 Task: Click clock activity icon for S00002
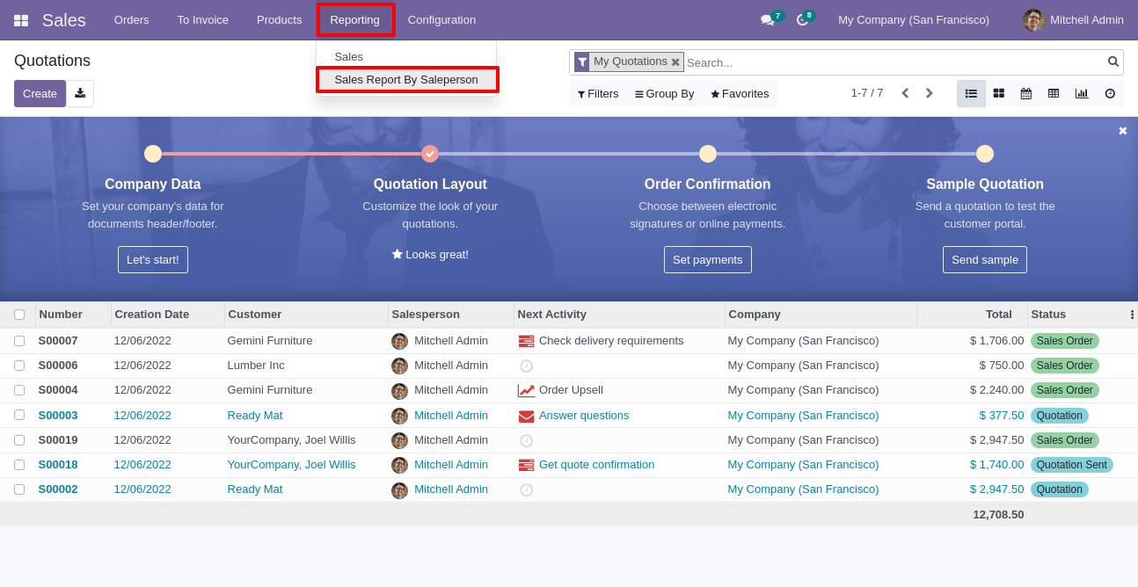point(526,489)
